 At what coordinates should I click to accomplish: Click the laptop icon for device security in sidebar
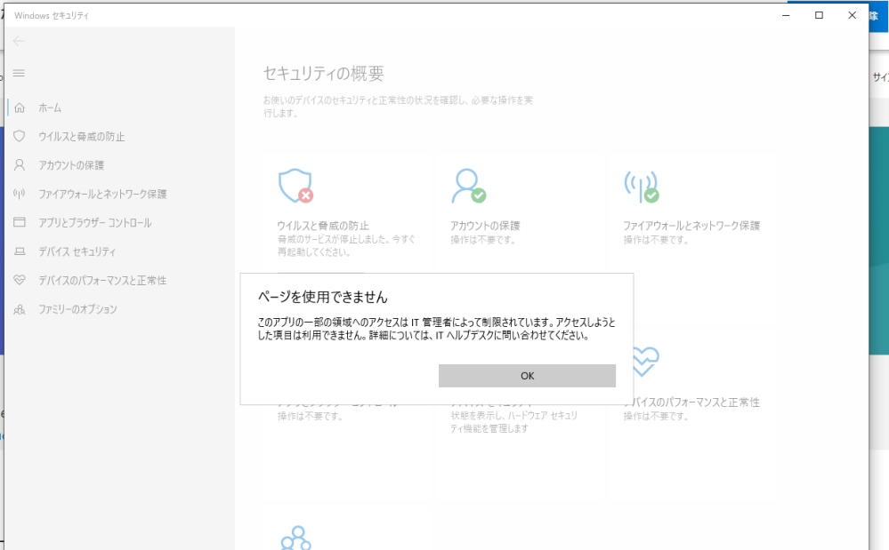(x=19, y=251)
